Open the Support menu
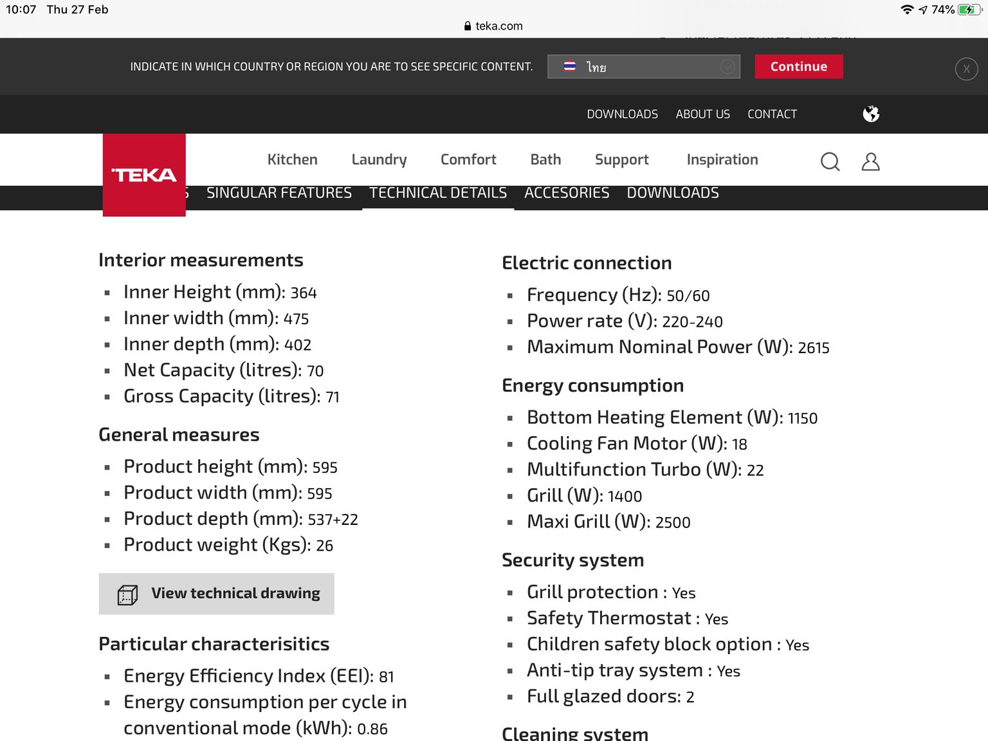Viewport: 988px width, 741px height. tap(621, 160)
